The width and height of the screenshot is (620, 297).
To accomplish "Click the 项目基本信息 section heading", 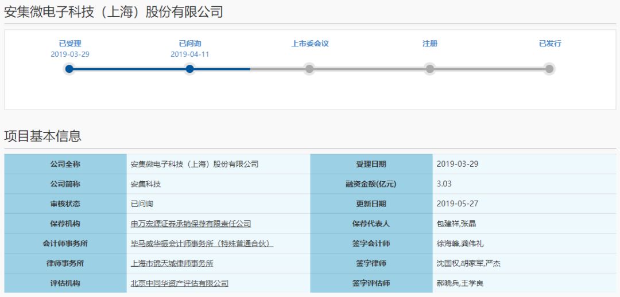I will tap(42, 136).
